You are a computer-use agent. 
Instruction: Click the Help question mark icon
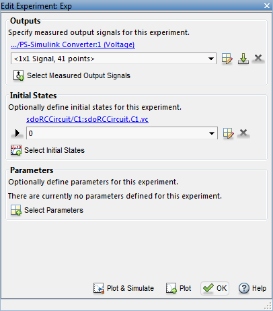[244, 288]
